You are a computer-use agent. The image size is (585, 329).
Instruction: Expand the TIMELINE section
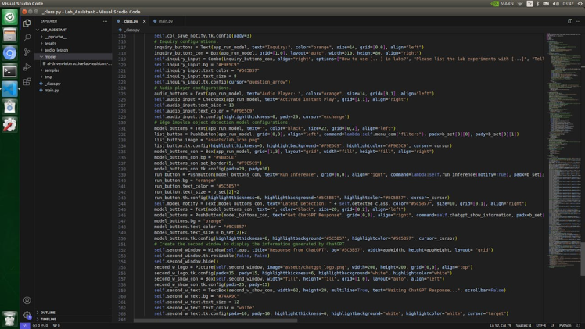(x=48, y=319)
